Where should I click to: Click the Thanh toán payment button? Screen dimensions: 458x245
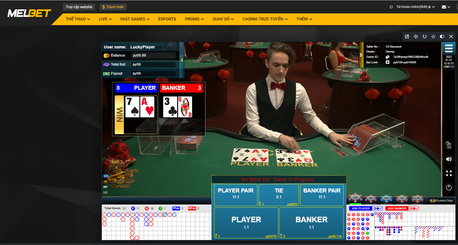(113, 7)
